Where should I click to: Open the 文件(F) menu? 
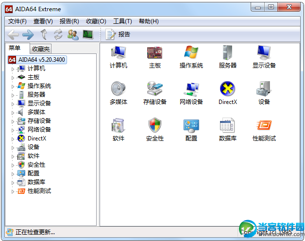click(x=17, y=21)
